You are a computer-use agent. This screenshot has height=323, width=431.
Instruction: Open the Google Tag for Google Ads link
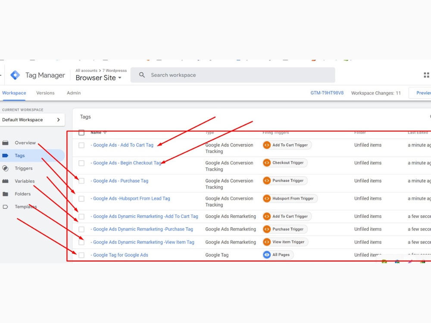tap(119, 255)
